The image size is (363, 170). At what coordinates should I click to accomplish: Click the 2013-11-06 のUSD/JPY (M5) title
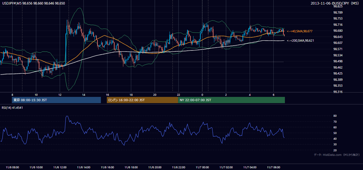[335, 3]
